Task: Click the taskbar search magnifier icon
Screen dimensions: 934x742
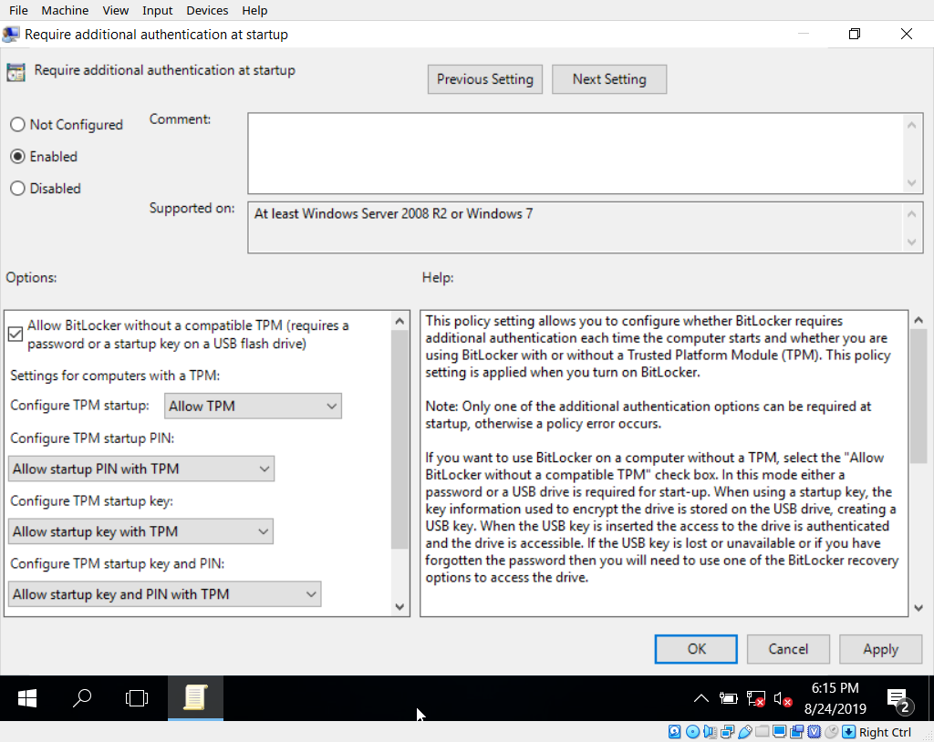Action: point(82,698)
